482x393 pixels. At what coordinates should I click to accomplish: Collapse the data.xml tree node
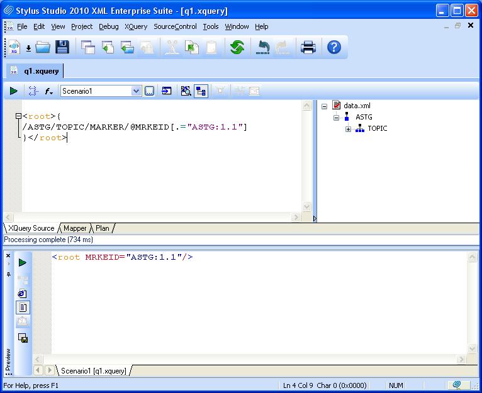coord(325,106)
